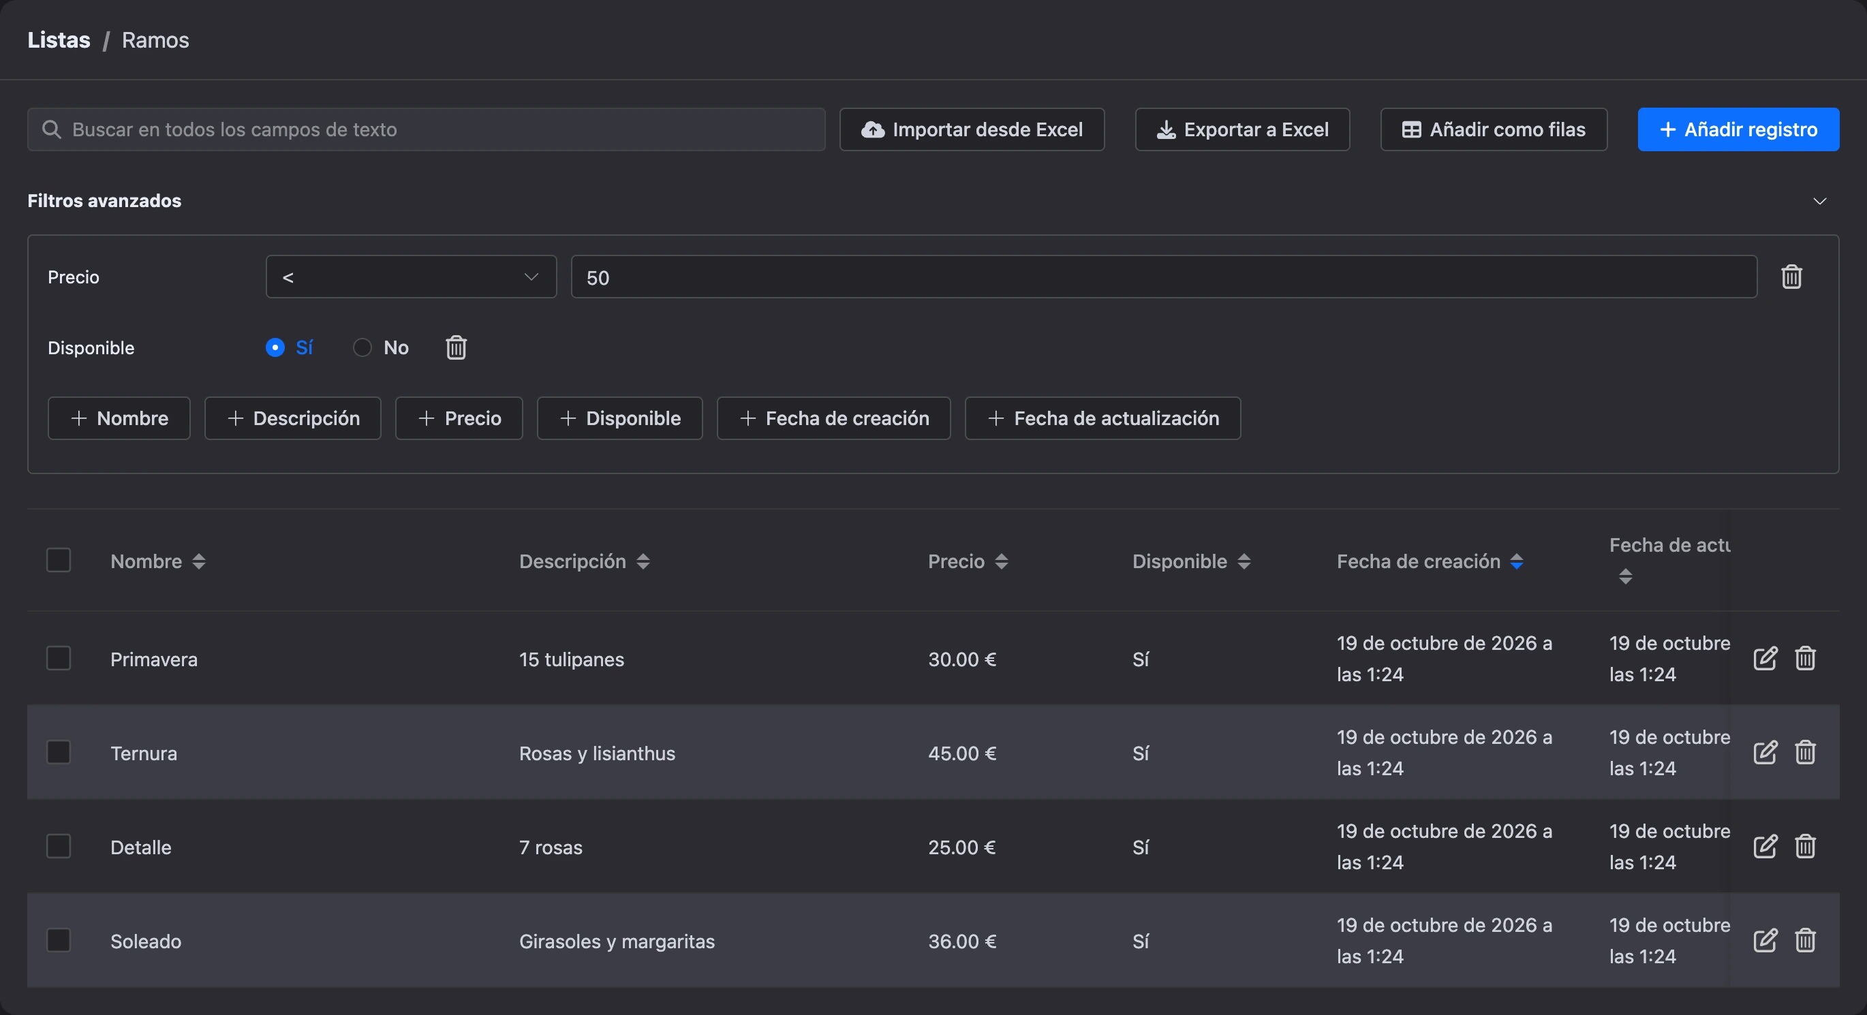Edit the Soleado record
This screenshot has height=1015, width=1867.
[x=1765, y=940]
